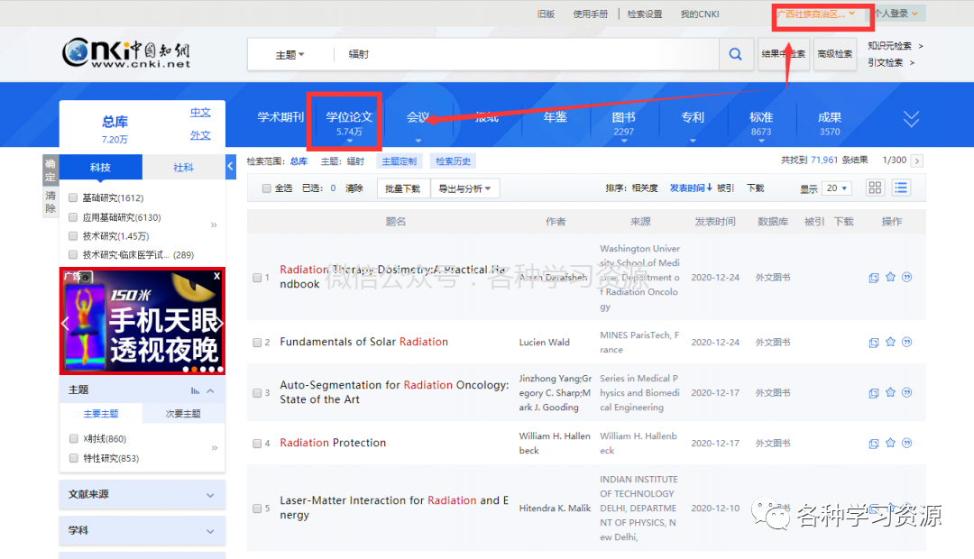
Task: Open chart icon in 主题 panel header
Action: 195,390
